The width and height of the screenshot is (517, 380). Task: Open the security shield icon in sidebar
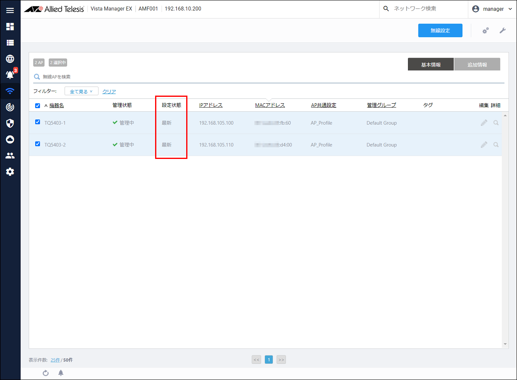click(x=10, y=123)
